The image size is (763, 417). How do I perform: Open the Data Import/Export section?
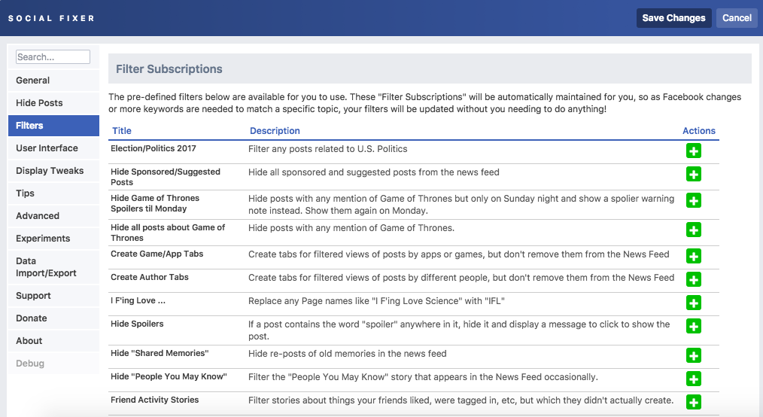(53, 267)
